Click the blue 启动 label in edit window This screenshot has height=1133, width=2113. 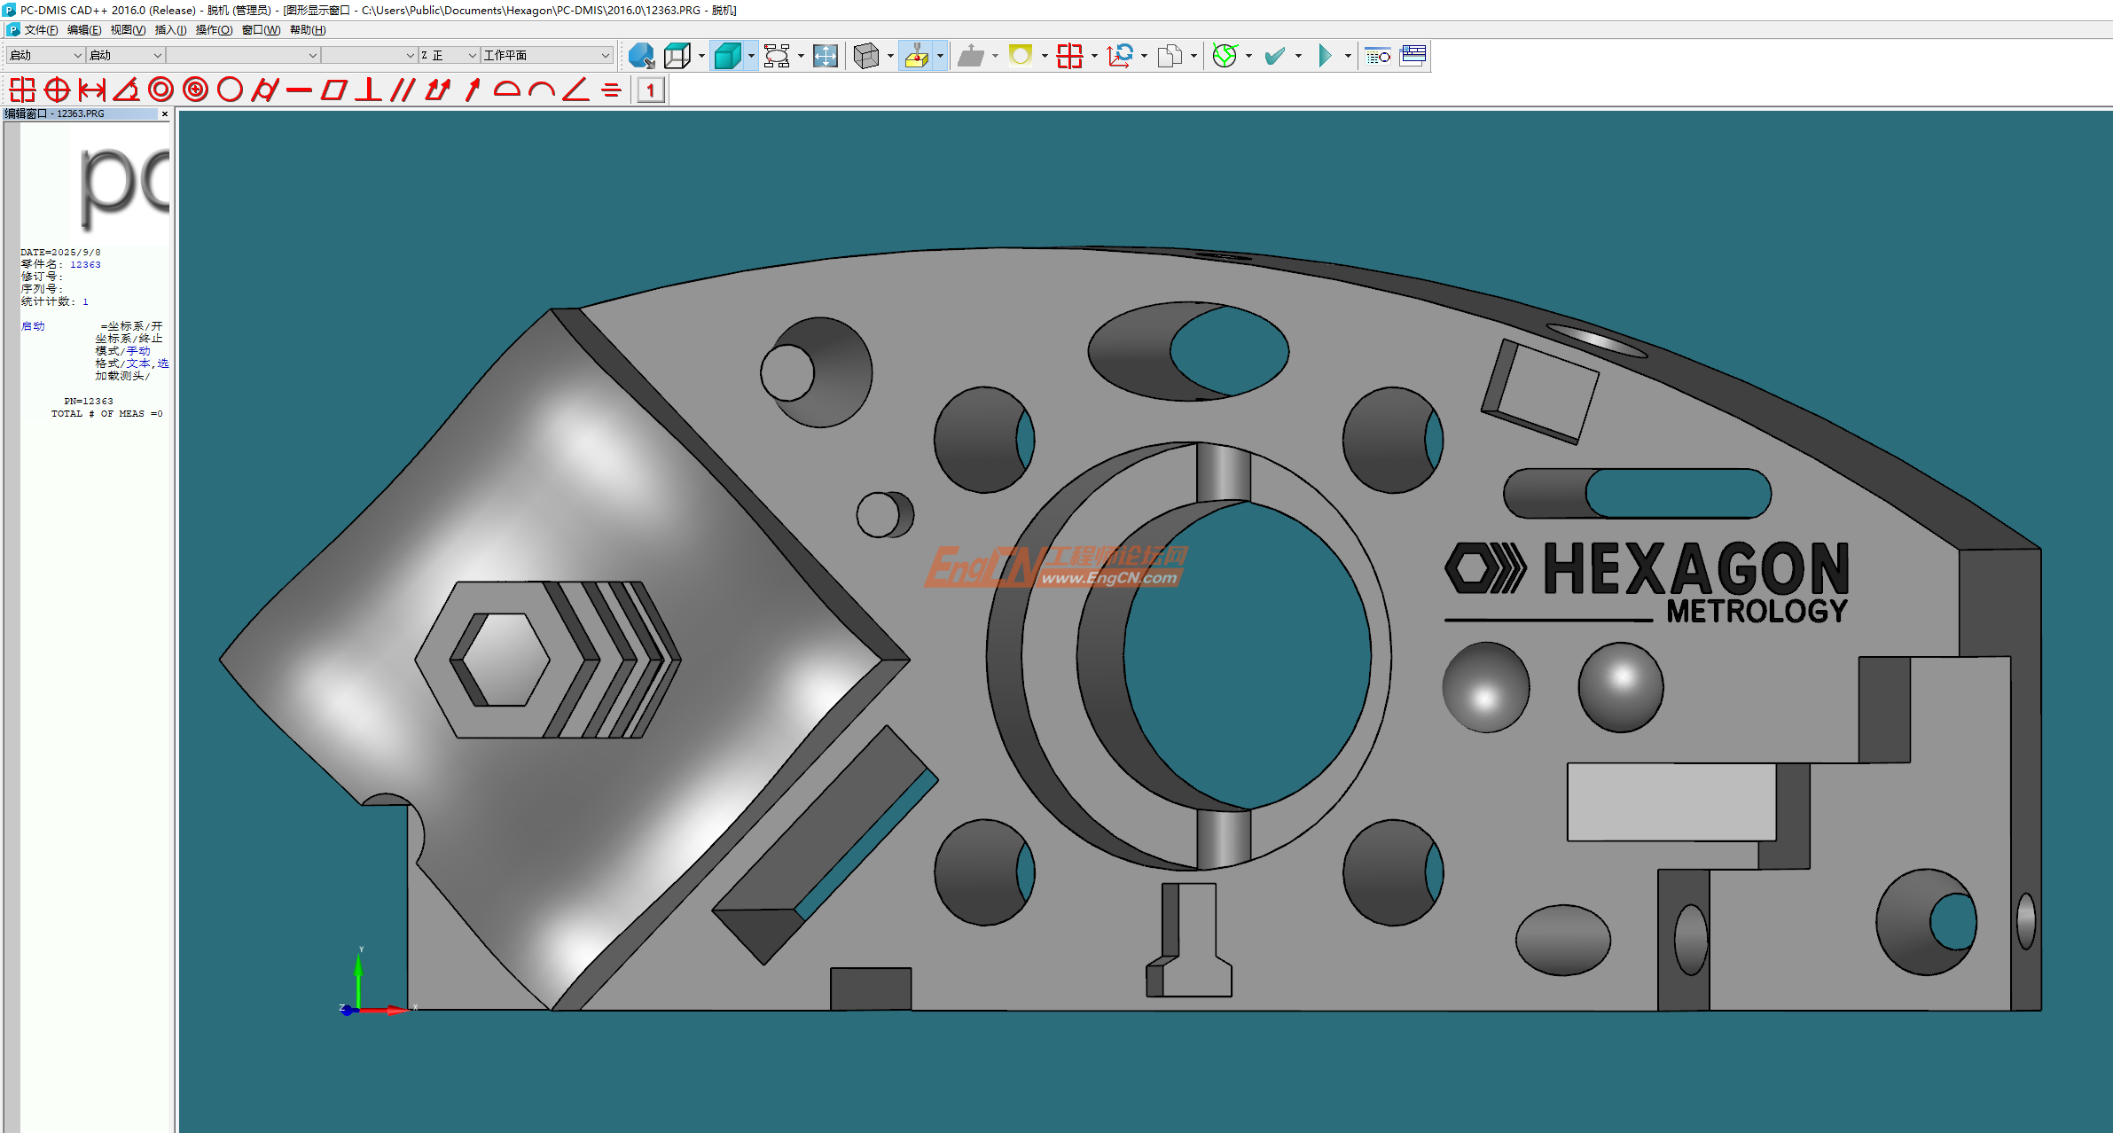point(33,326)
